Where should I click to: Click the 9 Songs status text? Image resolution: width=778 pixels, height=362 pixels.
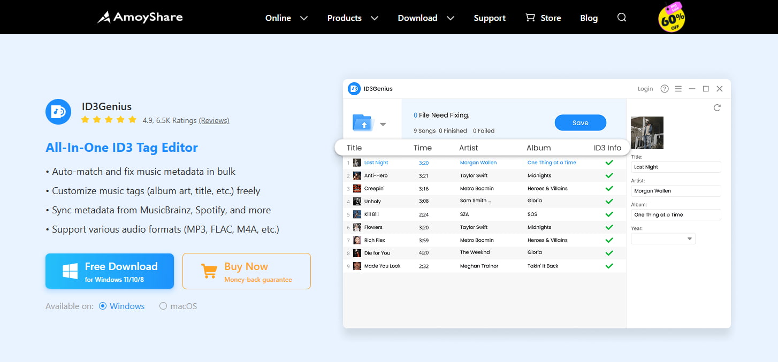coord(424,130)
